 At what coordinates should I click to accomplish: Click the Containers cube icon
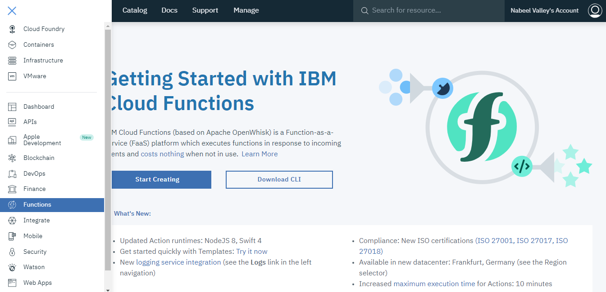coord(12,45)
